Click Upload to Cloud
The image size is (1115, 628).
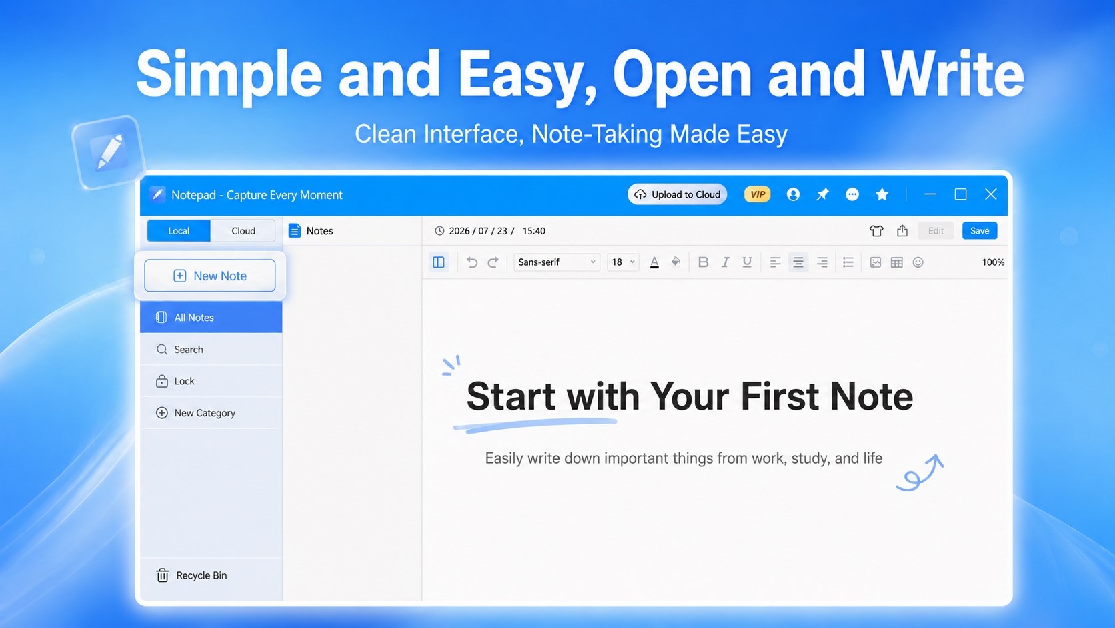[x=678, y=194]
